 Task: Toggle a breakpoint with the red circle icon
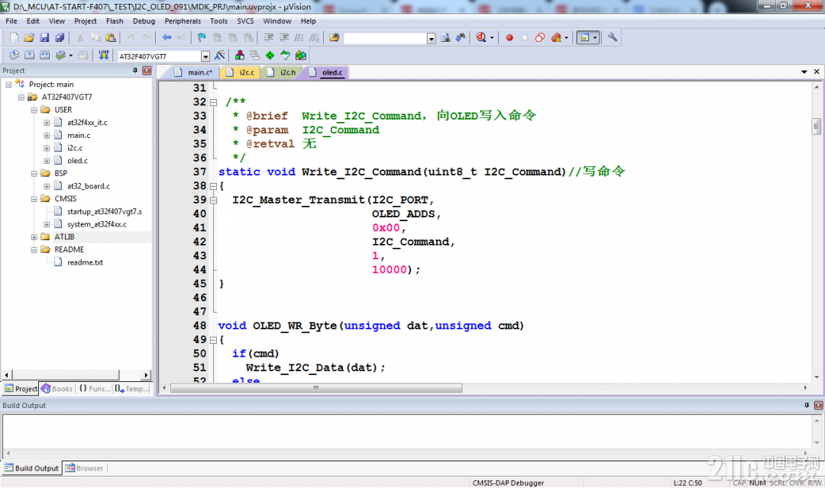tap(510, 37)
